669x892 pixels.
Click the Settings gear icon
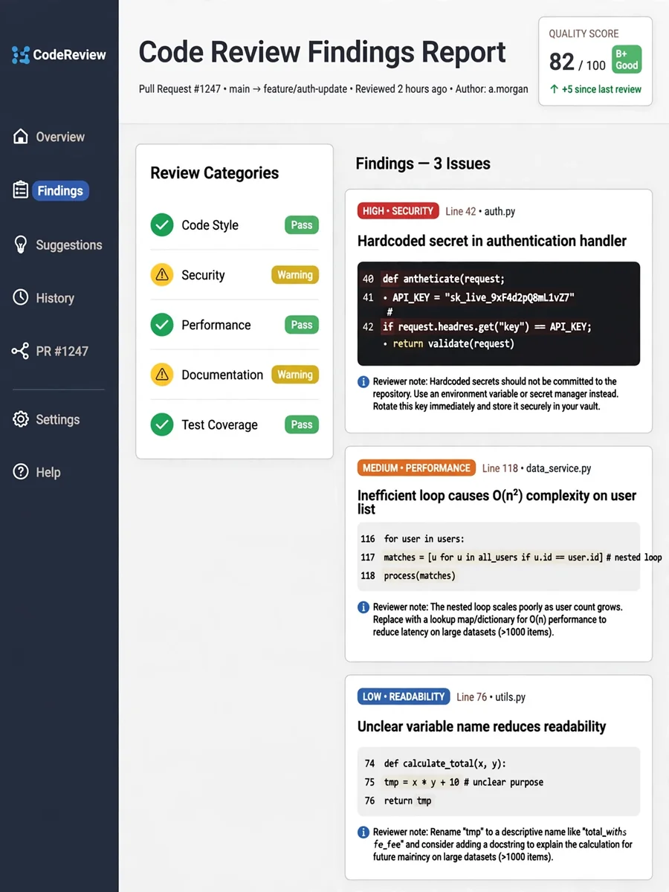pos(21,418)
